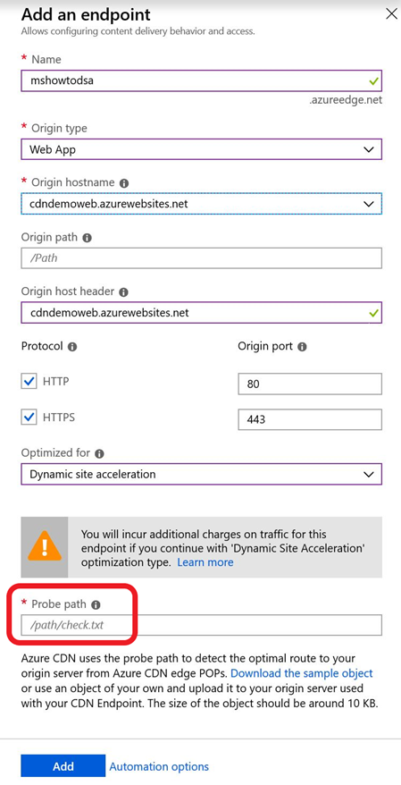Click the Add button

[63, 766]
